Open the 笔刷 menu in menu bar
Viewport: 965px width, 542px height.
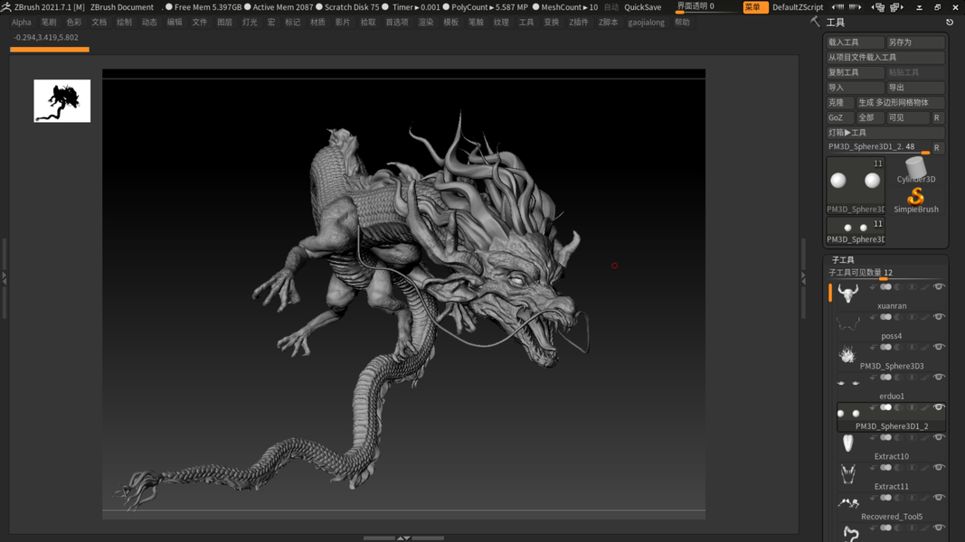pyautogui.click(x=49, y=23)
